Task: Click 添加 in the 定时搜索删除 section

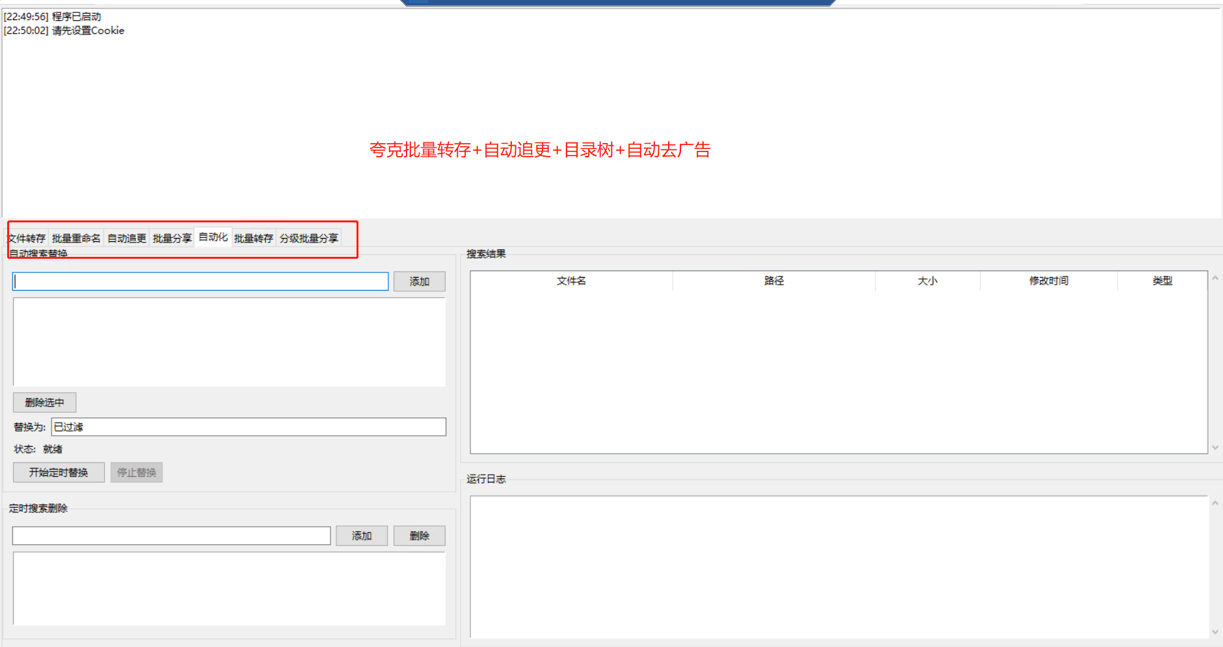Action: coord(362,536)
